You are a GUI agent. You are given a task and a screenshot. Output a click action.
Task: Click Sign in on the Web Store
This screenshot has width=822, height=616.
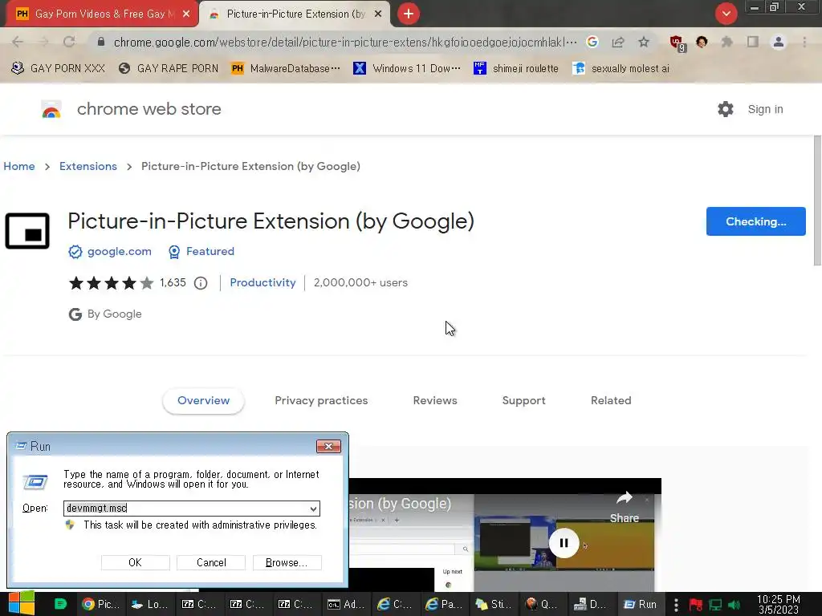(765, 109)
